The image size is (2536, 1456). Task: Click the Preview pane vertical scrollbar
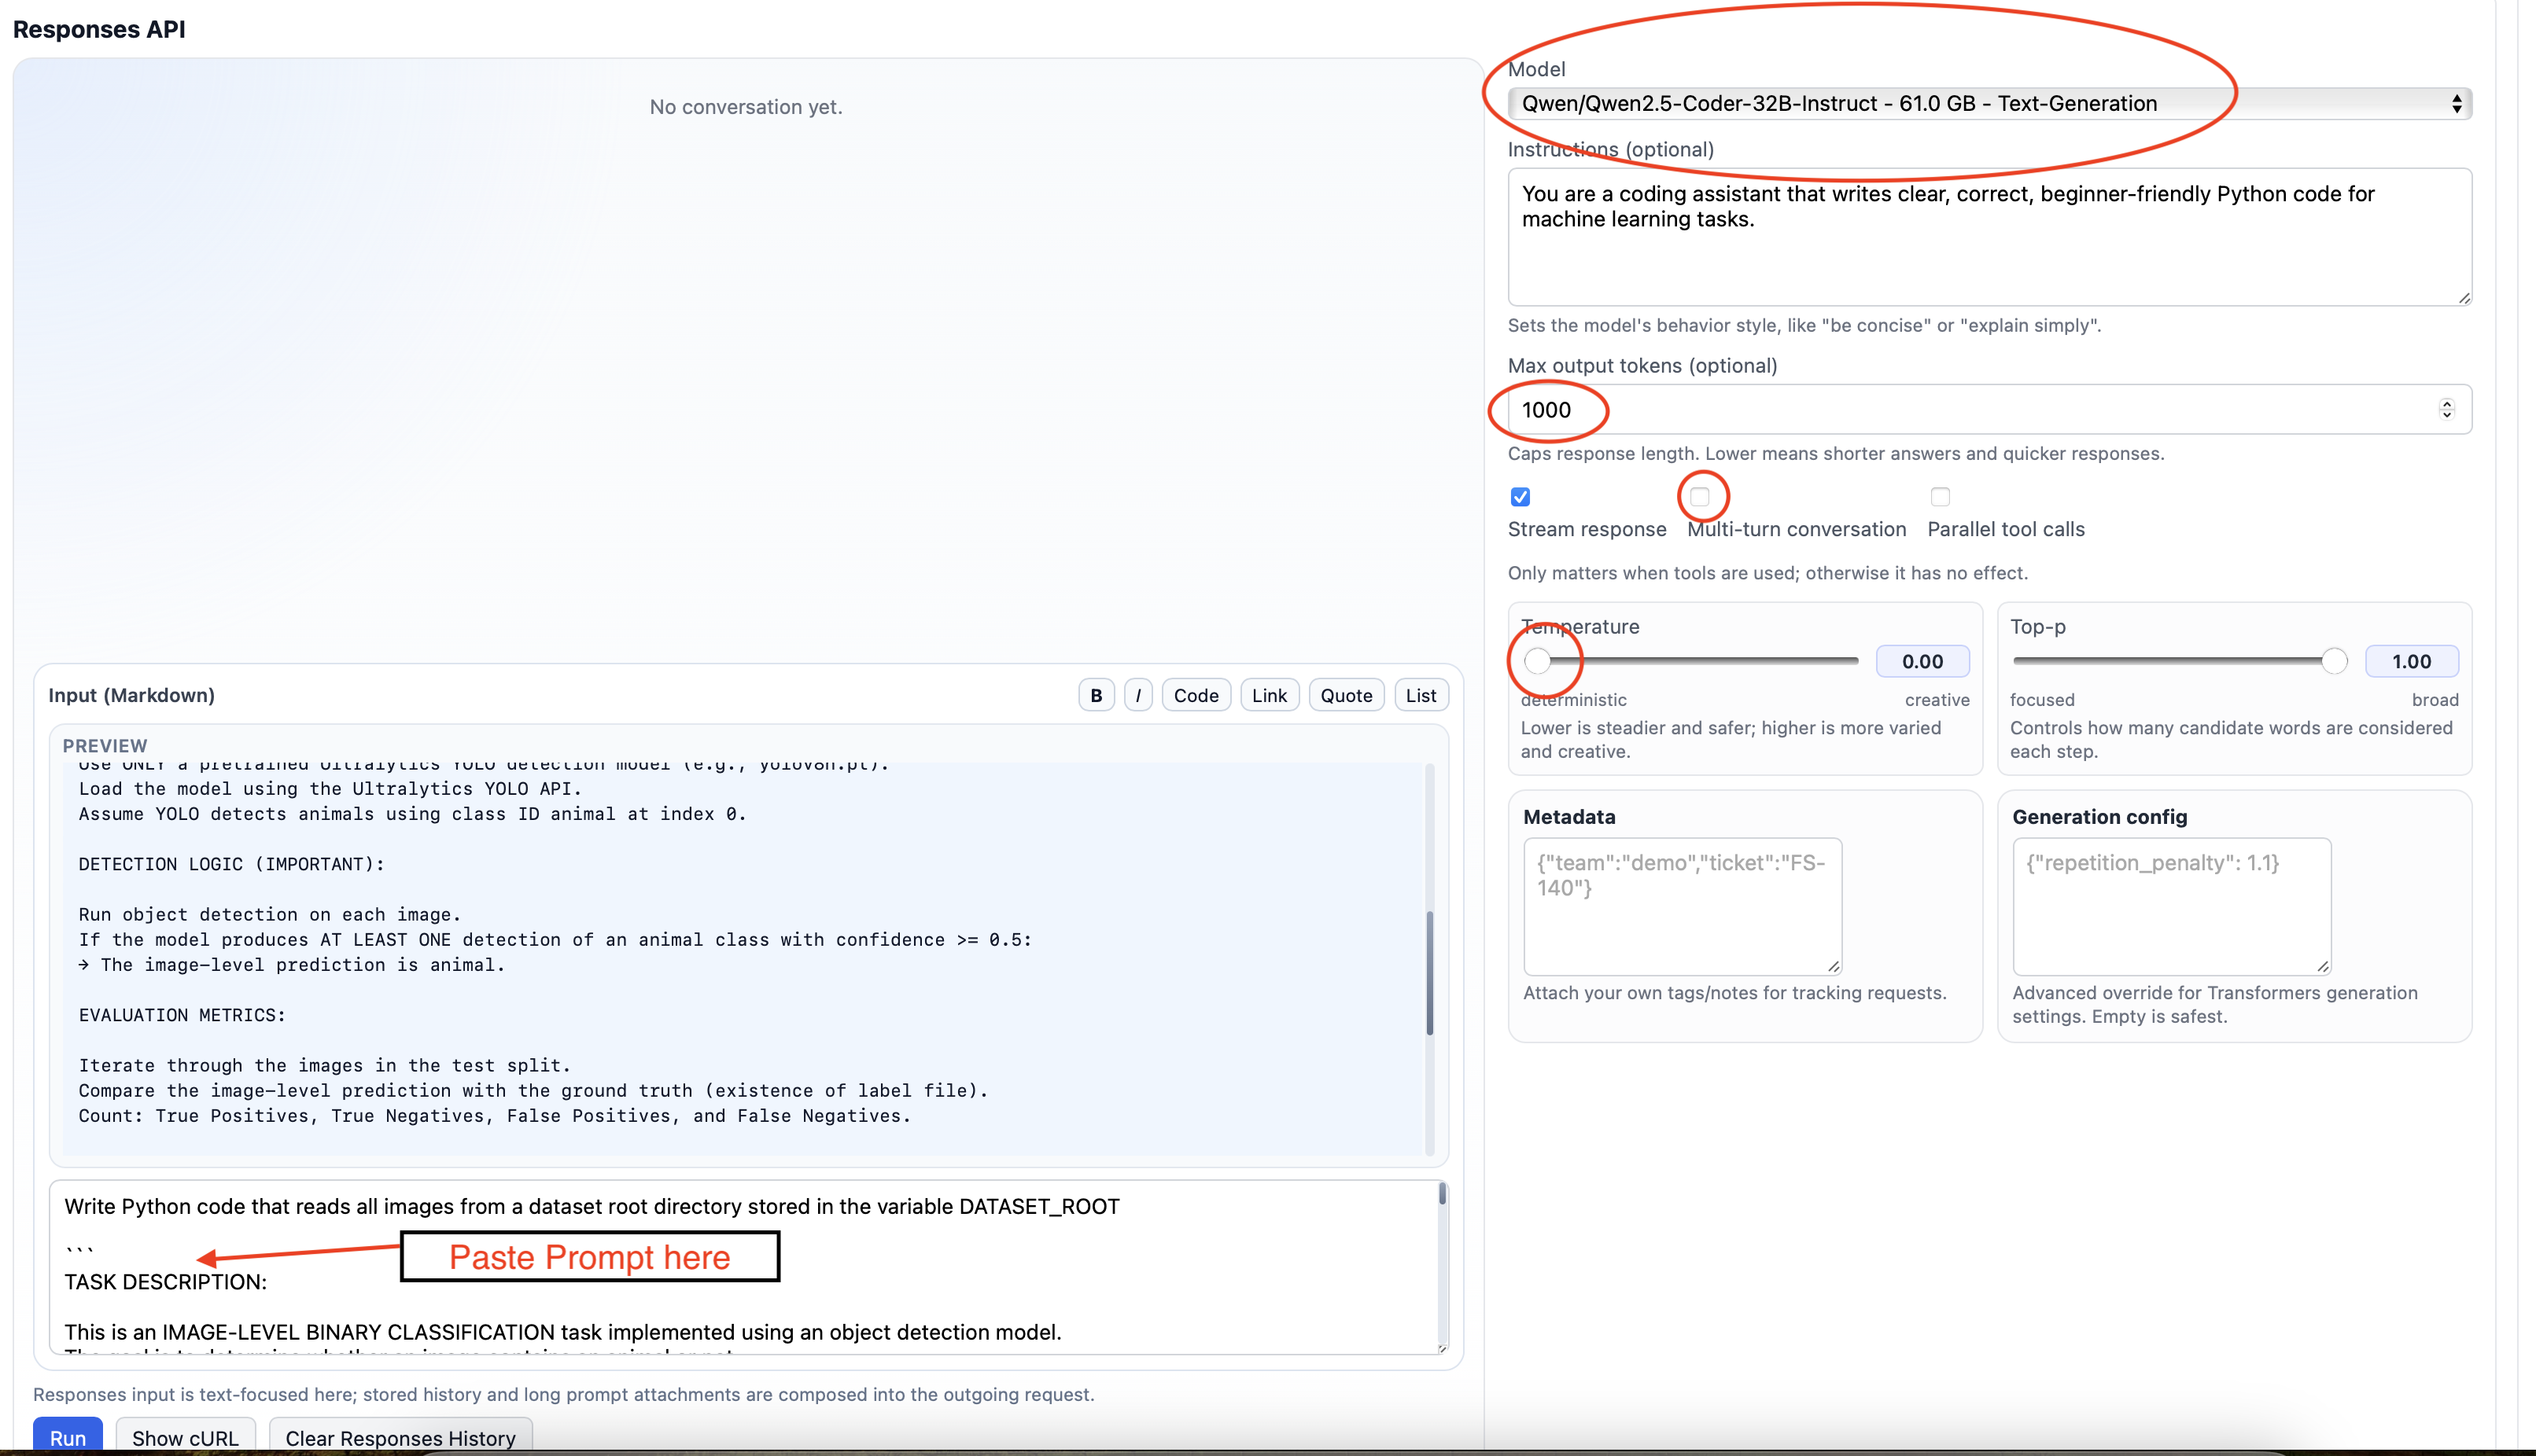tap(1429, 972)
